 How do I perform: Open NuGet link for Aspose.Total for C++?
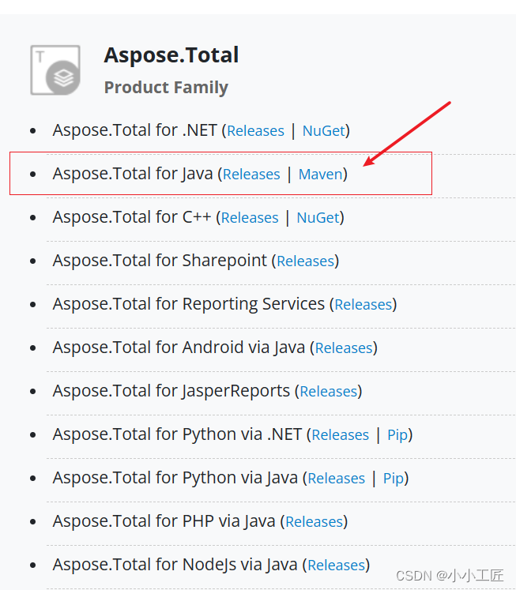tap(318, 218)
